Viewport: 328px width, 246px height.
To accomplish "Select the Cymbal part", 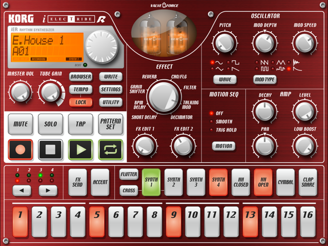I will tap(285, 182).
